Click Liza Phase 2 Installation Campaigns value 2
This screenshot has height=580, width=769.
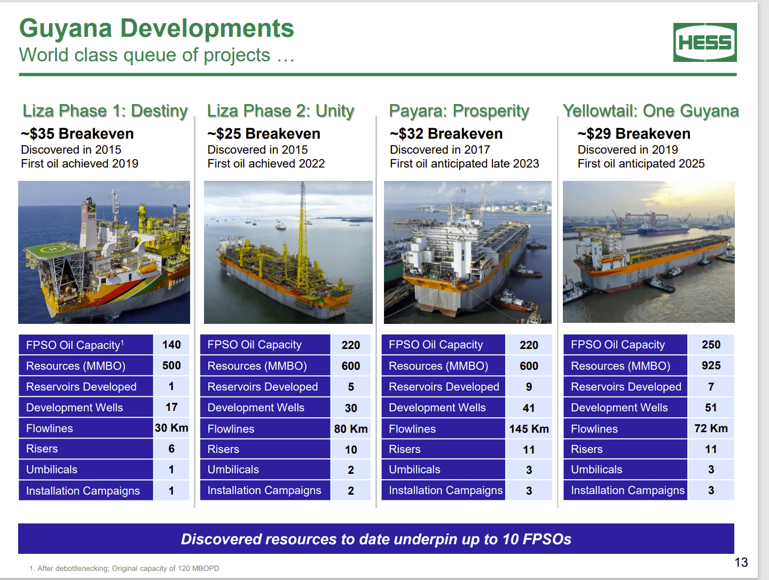click(351, 491)
